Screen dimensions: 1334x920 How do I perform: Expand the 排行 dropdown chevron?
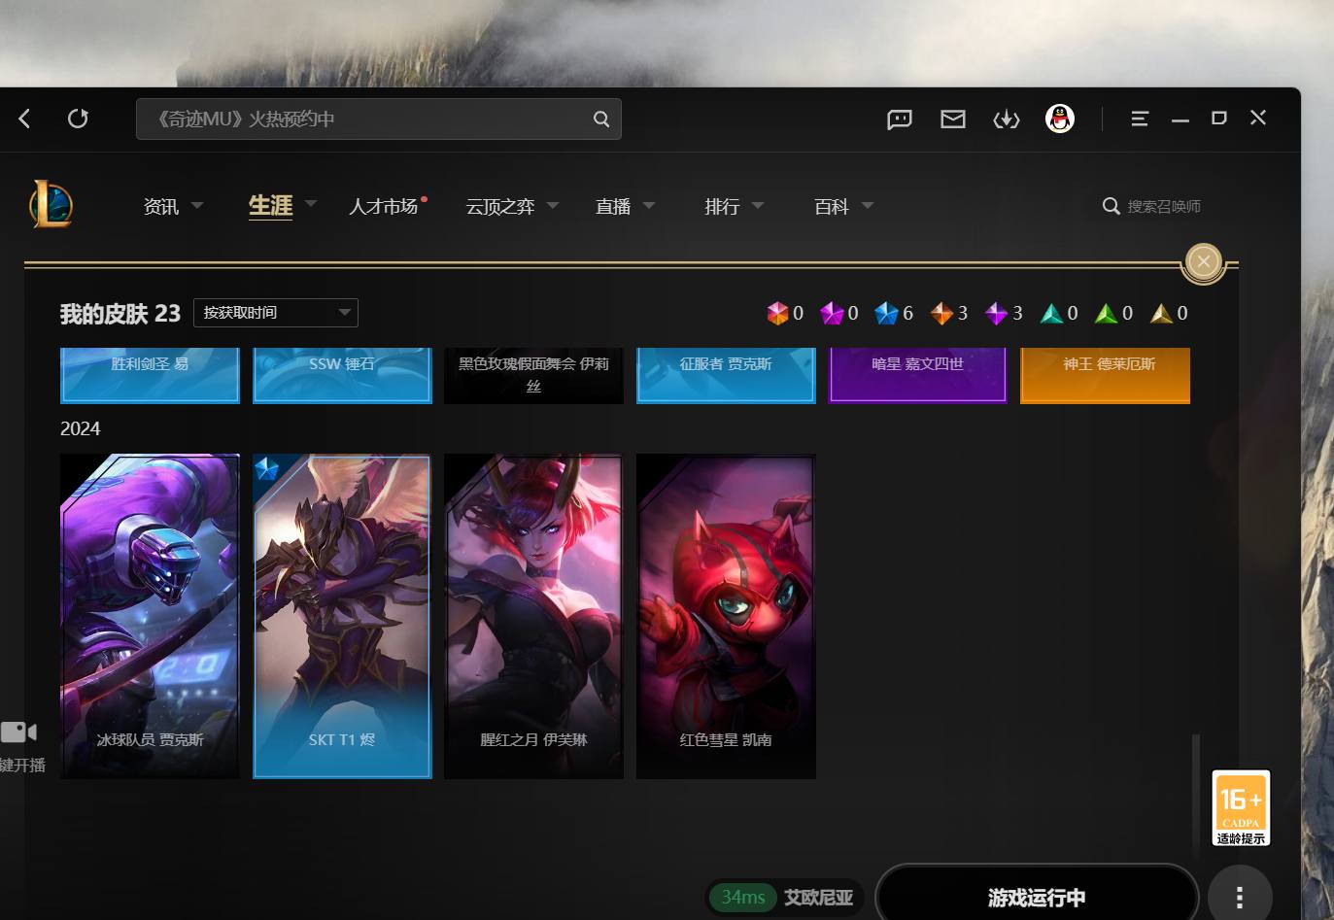pyautogui.click(x=758, y=206)
